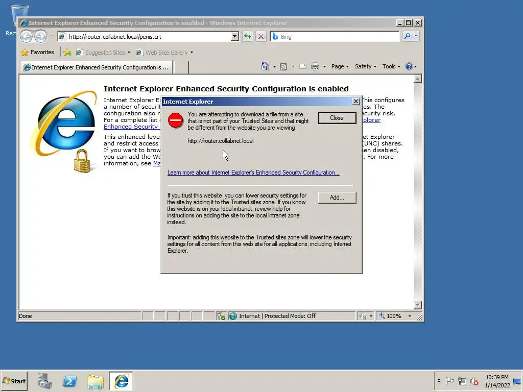
Task: Close the dialog with the title bar X
Action: point(356,102)
